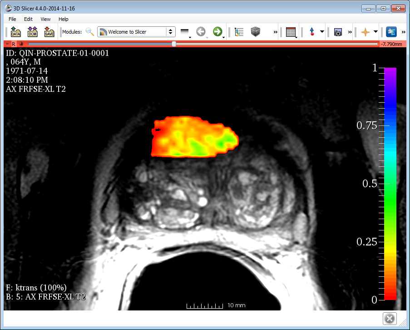
Task: Click the module search magnifier icon
Action: 90,32
